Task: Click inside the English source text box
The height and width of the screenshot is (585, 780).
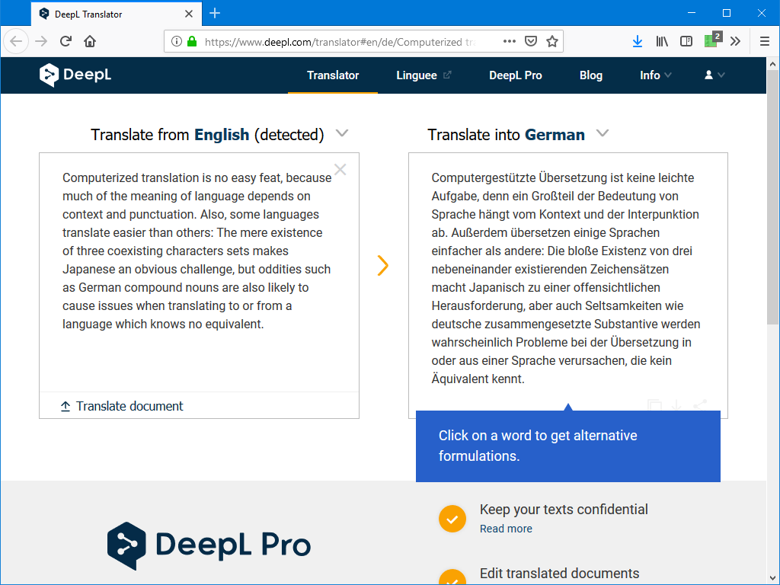Action: 199,272
